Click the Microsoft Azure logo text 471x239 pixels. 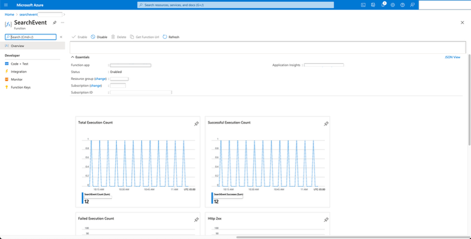click(30, 5)
